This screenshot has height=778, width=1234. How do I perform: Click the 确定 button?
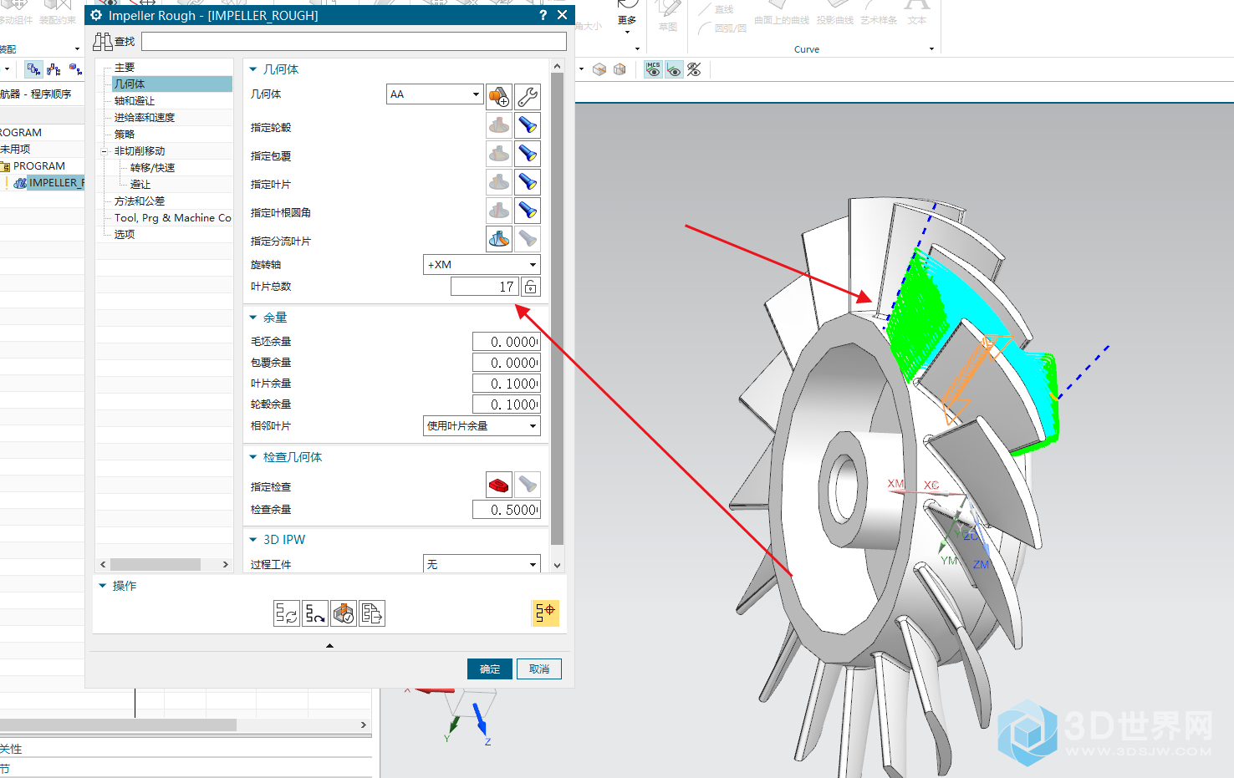pos(490,669)
